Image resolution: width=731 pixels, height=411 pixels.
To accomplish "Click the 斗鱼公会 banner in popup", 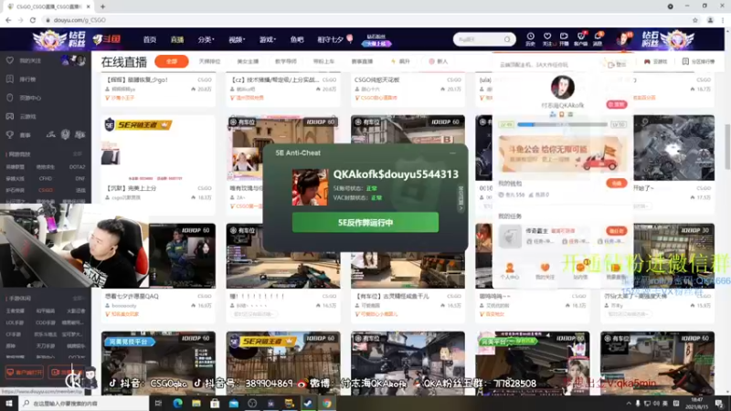I will coord(562,153).
